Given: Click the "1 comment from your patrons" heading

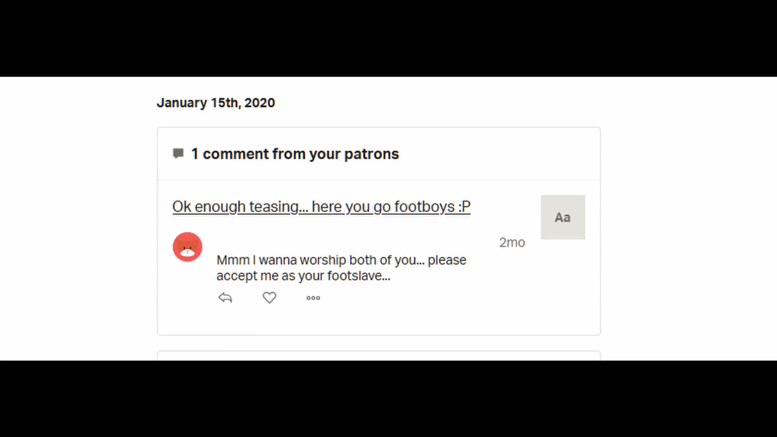Looking at the screenshot, I should [295, 154].
